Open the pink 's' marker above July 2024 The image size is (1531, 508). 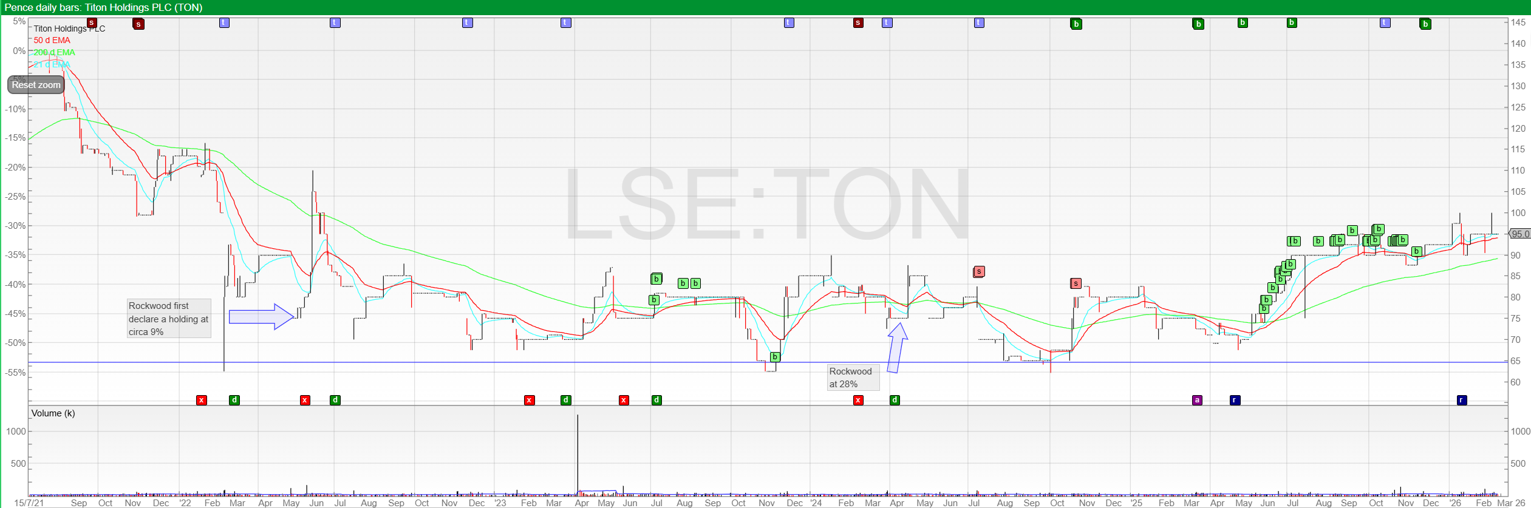pos(978,271)
